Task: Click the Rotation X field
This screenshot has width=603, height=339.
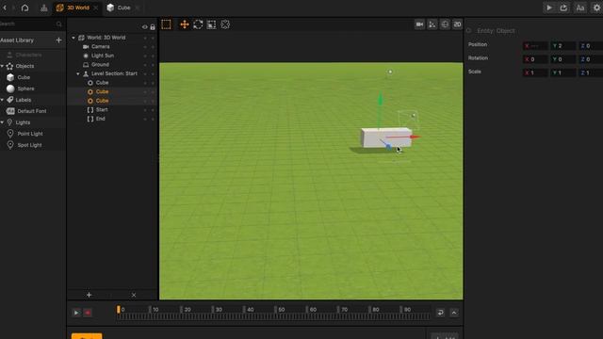Action: coord(535,59)
